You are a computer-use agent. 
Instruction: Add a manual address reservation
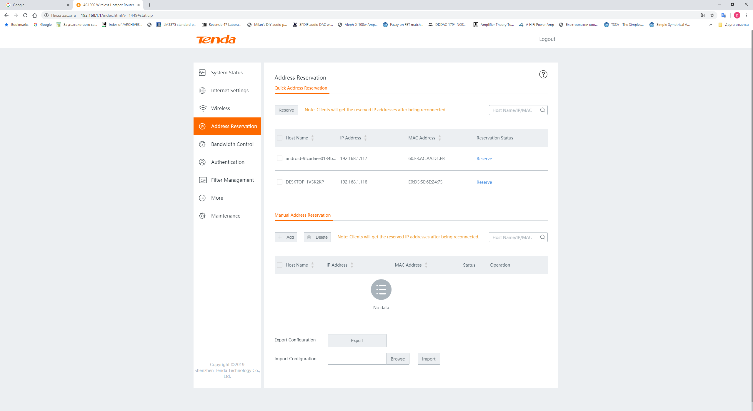point(286,237)
